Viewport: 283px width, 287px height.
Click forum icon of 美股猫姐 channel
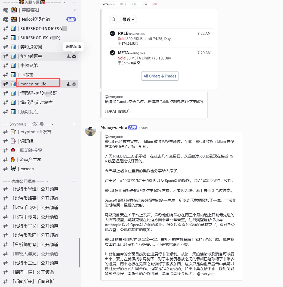5,10
